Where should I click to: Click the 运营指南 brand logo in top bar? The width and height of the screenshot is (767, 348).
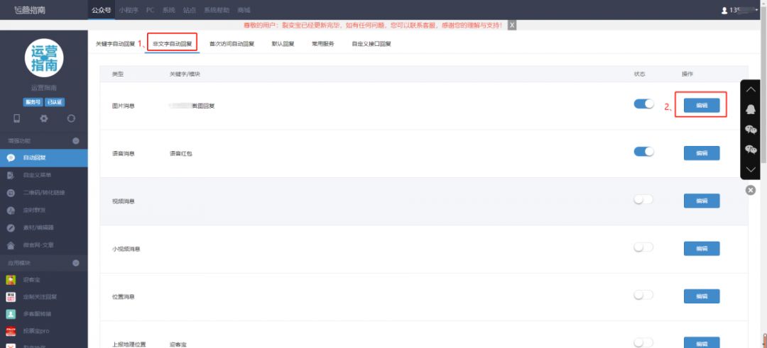tap(29, 10)
